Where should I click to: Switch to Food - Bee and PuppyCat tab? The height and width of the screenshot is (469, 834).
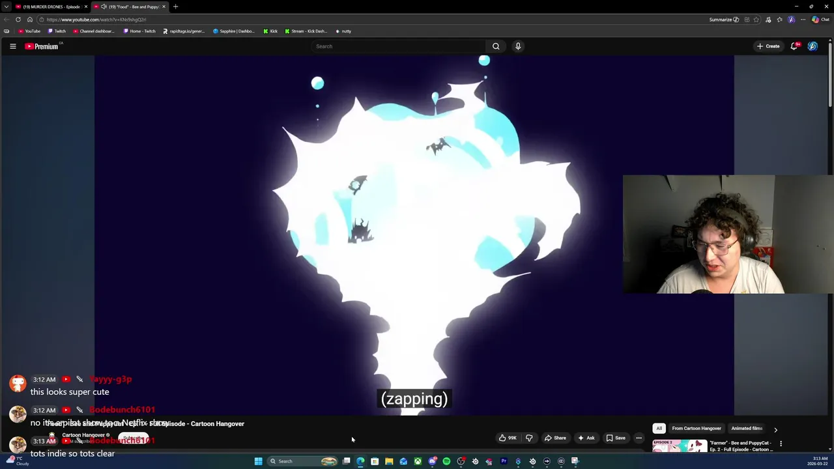point(130,7)
